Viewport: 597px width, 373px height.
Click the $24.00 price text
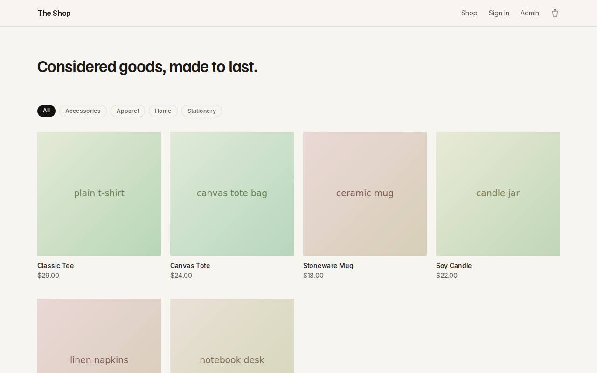click(181, 276)
